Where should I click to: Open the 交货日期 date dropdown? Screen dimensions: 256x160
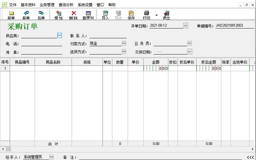[x=189, y=52]
